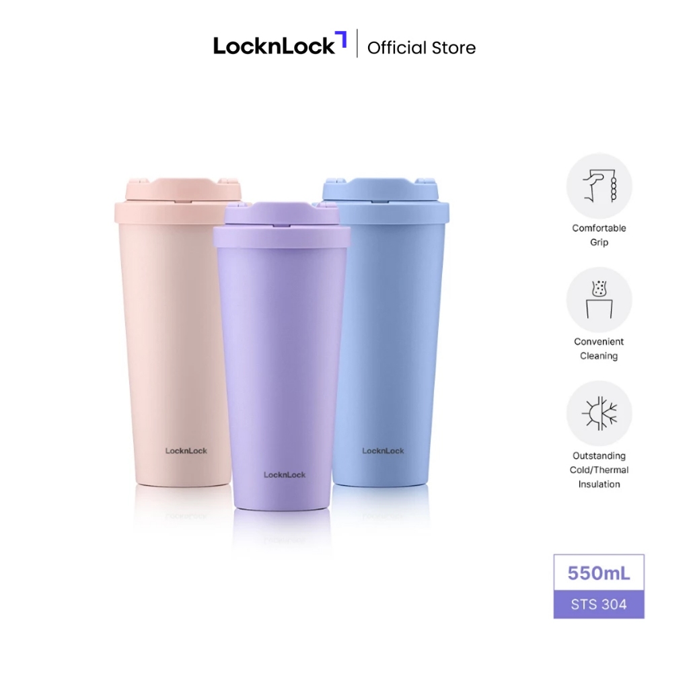Click the purple bracket mark beside LocknLock
The image size is (689, 689).
[341, 38]
